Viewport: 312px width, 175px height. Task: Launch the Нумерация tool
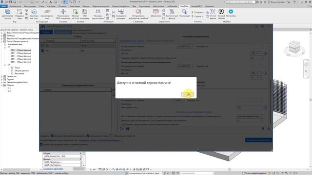(184, 13)
